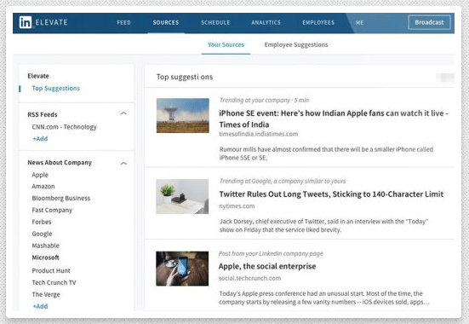
Task: Select Mashable source
Action: [46, 246]
